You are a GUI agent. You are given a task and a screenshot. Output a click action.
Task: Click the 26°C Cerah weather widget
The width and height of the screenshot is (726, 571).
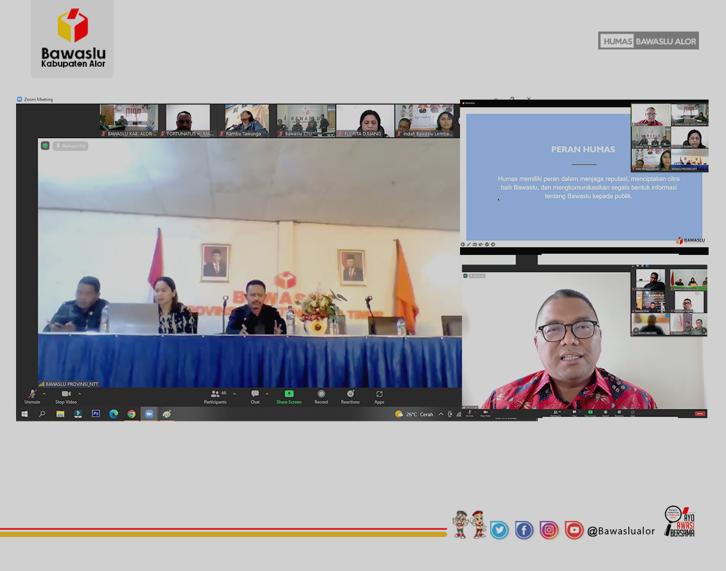(414, 414)
